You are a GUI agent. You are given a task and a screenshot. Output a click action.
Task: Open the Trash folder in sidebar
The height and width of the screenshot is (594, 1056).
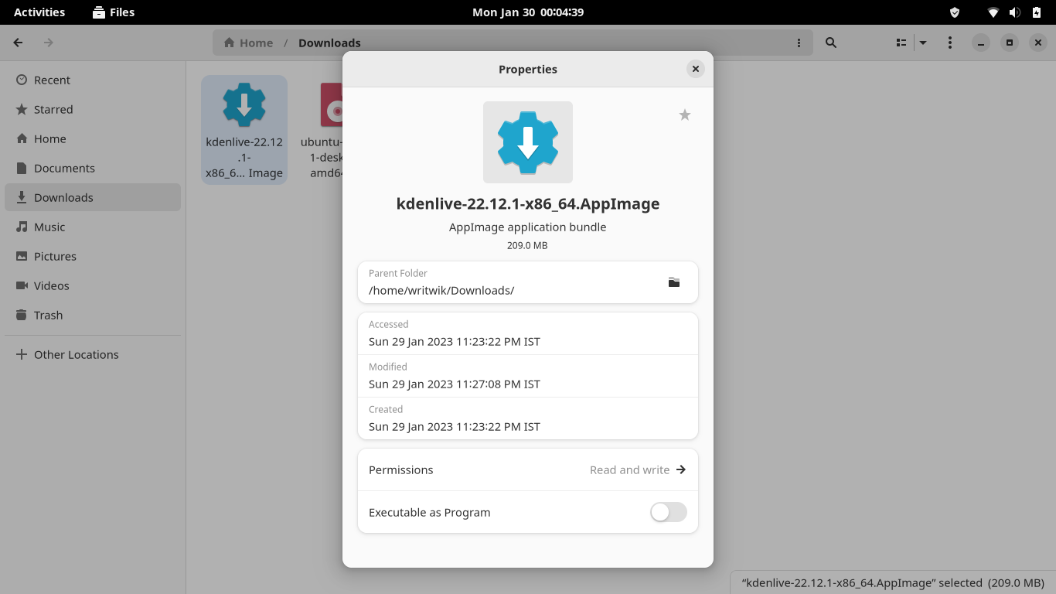[x=48, y=315]
